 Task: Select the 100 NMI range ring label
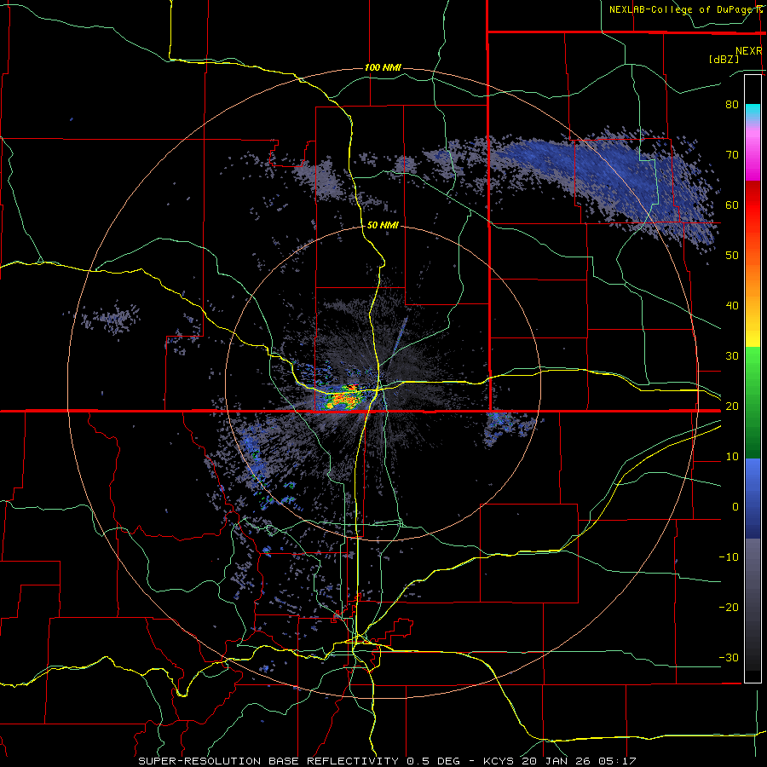tap(383, 67)
